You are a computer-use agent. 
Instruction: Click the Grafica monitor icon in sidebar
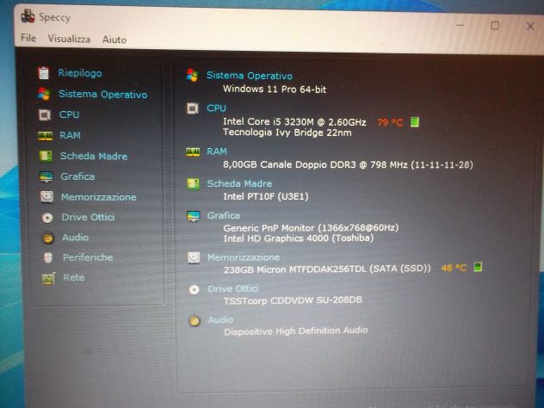click(46, 176)
